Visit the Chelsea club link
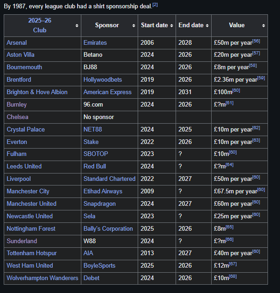This screenshot has width=280, height=293. click(18, 117)
